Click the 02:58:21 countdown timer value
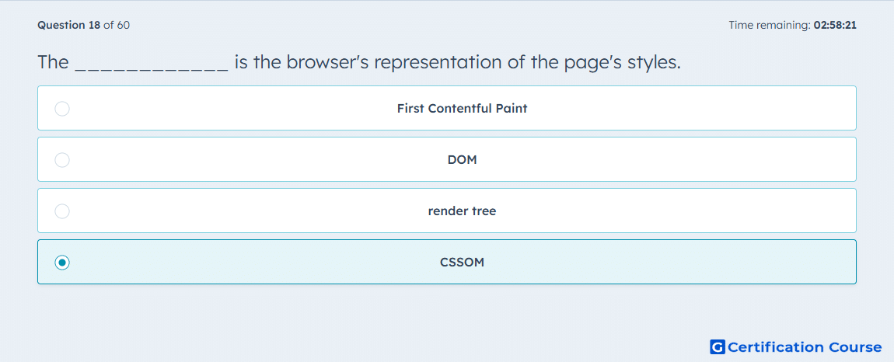 (835, 25)
